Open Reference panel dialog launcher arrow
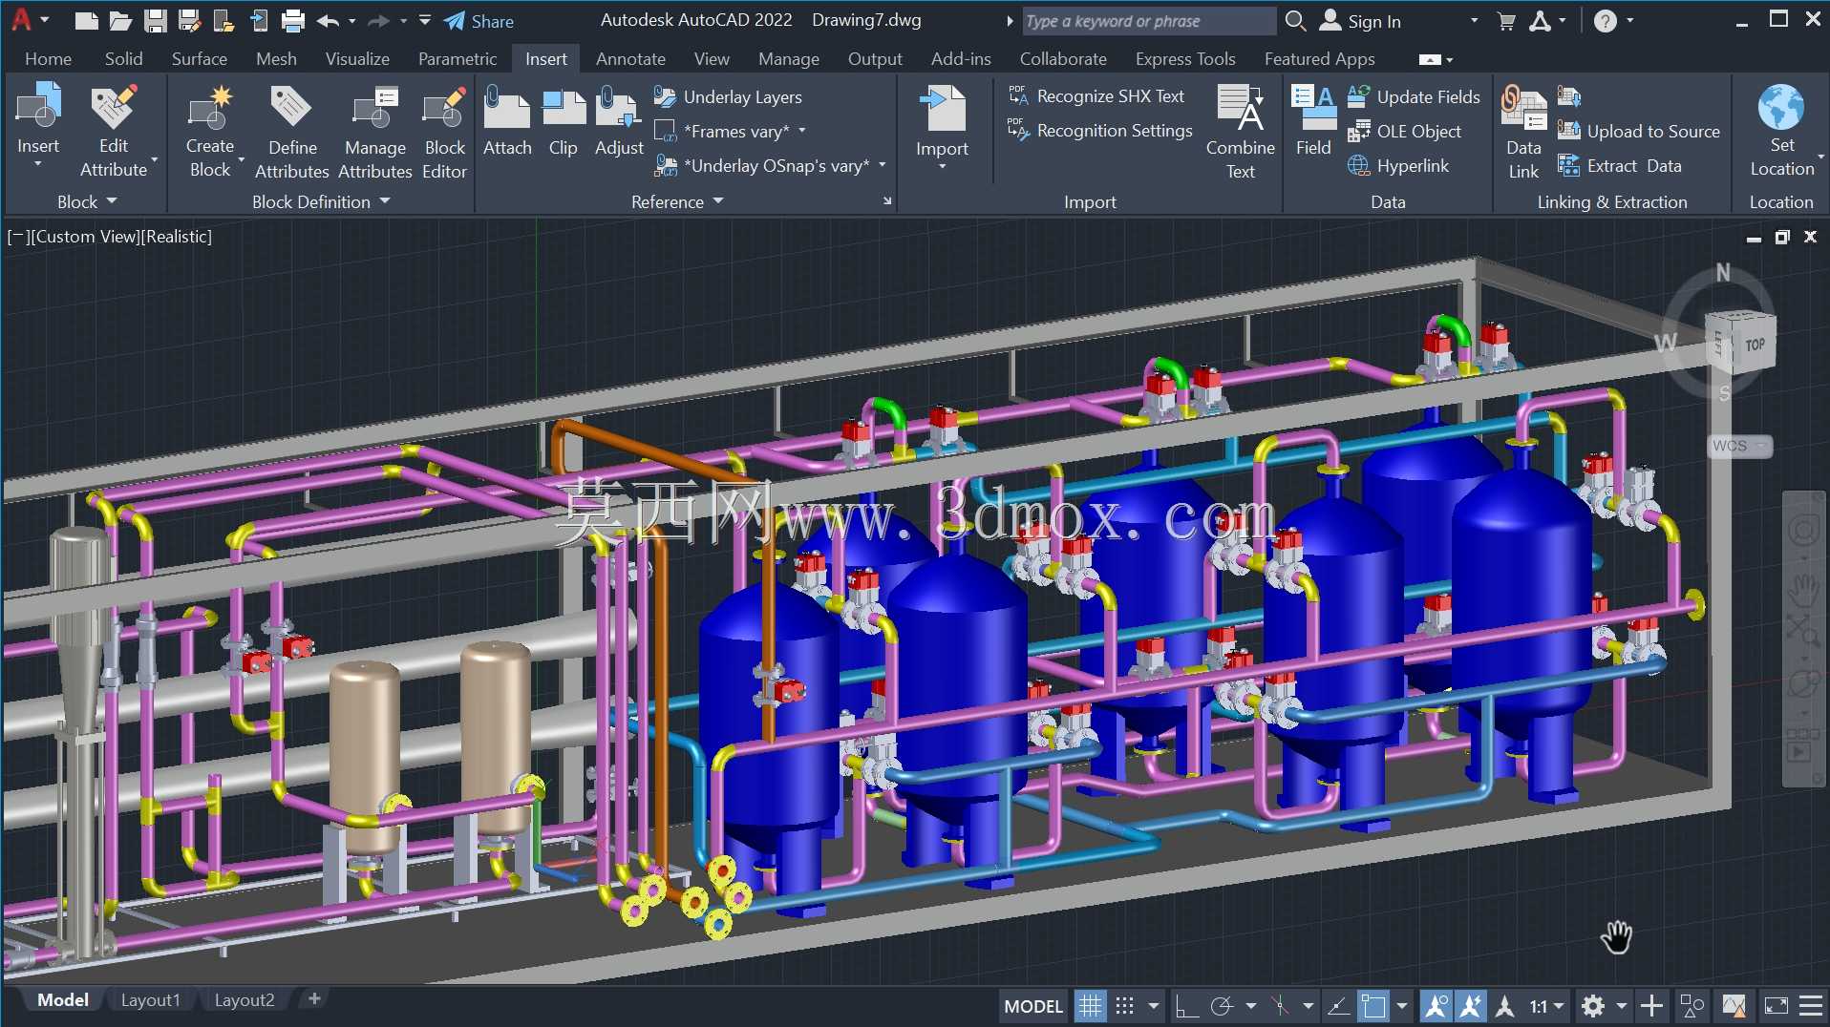 [887, 201]
